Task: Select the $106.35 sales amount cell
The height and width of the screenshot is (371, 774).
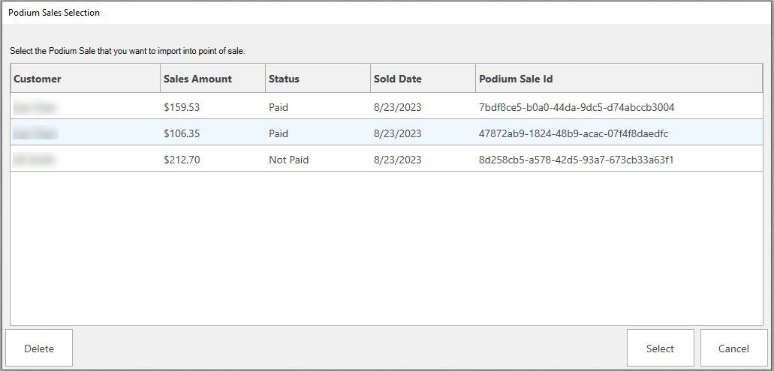Action: (x=182, y=133)
